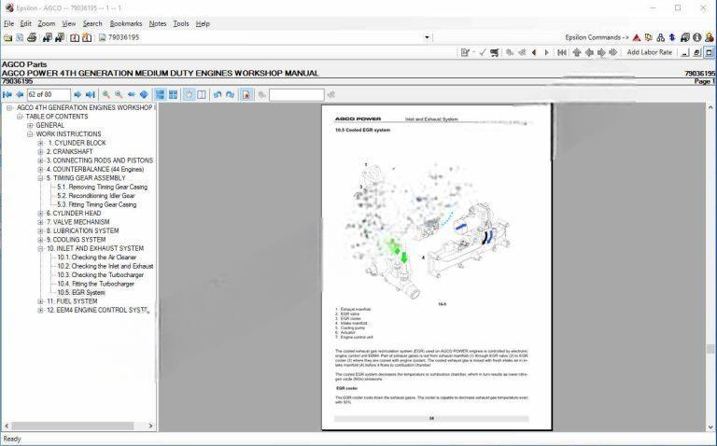Toggle the hand pan tool
The height and width of the screenshot is (446, 717).
[x=189, y=94]
